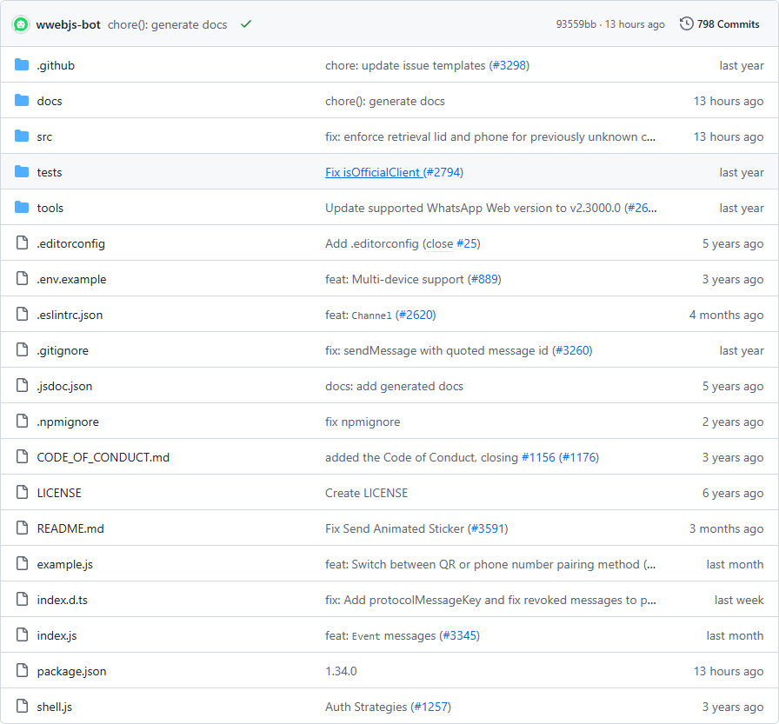Open index.d.ts file
The height and width of the screenshot is (724, 779).
coord(62,600)
